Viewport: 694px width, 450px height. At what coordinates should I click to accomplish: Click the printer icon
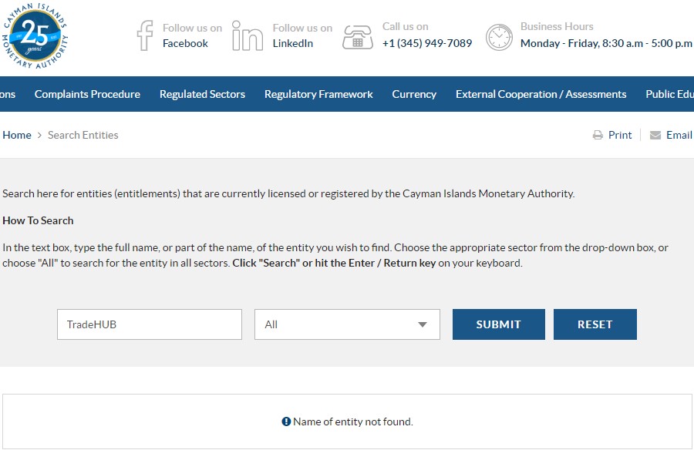click(x=598, y=136)
